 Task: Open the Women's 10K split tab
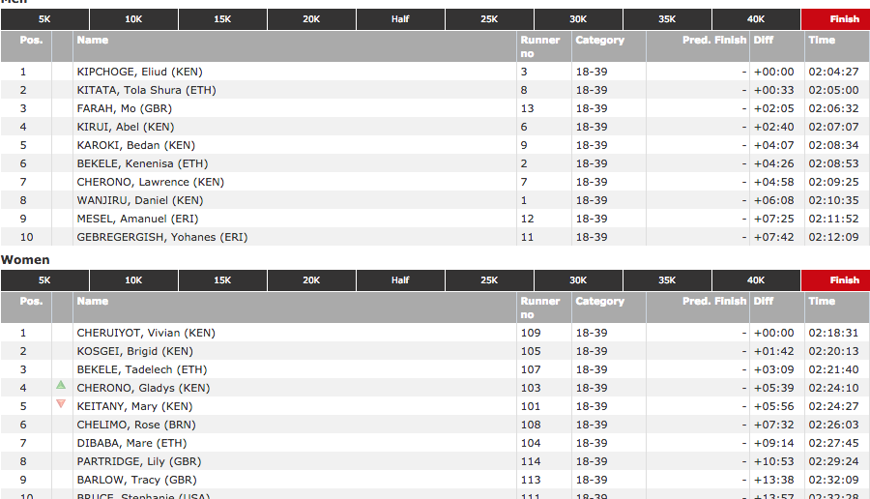133,280
